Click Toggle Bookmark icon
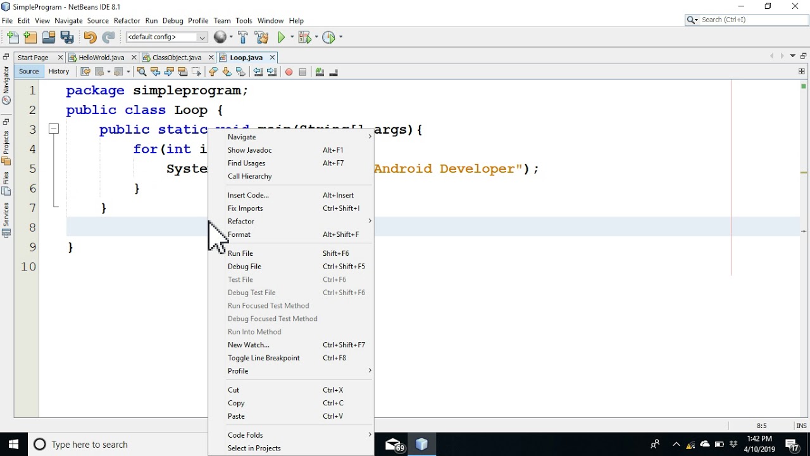The height and width of the screenshot is (456, 810). click(x=240, y=72)
